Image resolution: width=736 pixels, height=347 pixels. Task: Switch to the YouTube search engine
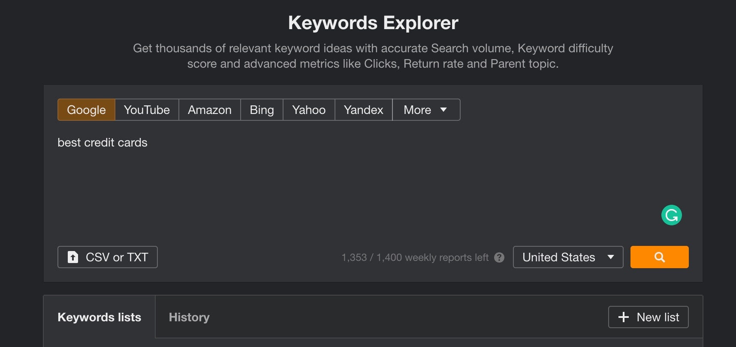[147, 110]
